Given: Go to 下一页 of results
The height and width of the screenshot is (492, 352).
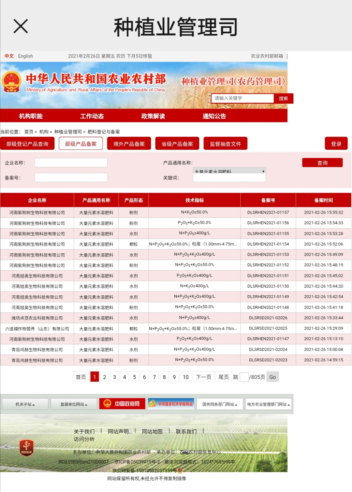Looking at the screenshot, I should click(203, 377).
